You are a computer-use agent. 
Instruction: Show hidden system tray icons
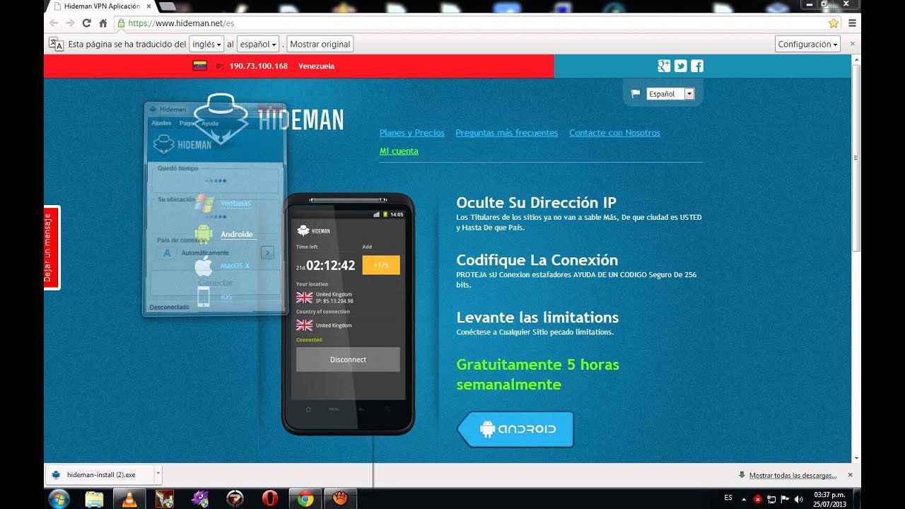[743, 498]
